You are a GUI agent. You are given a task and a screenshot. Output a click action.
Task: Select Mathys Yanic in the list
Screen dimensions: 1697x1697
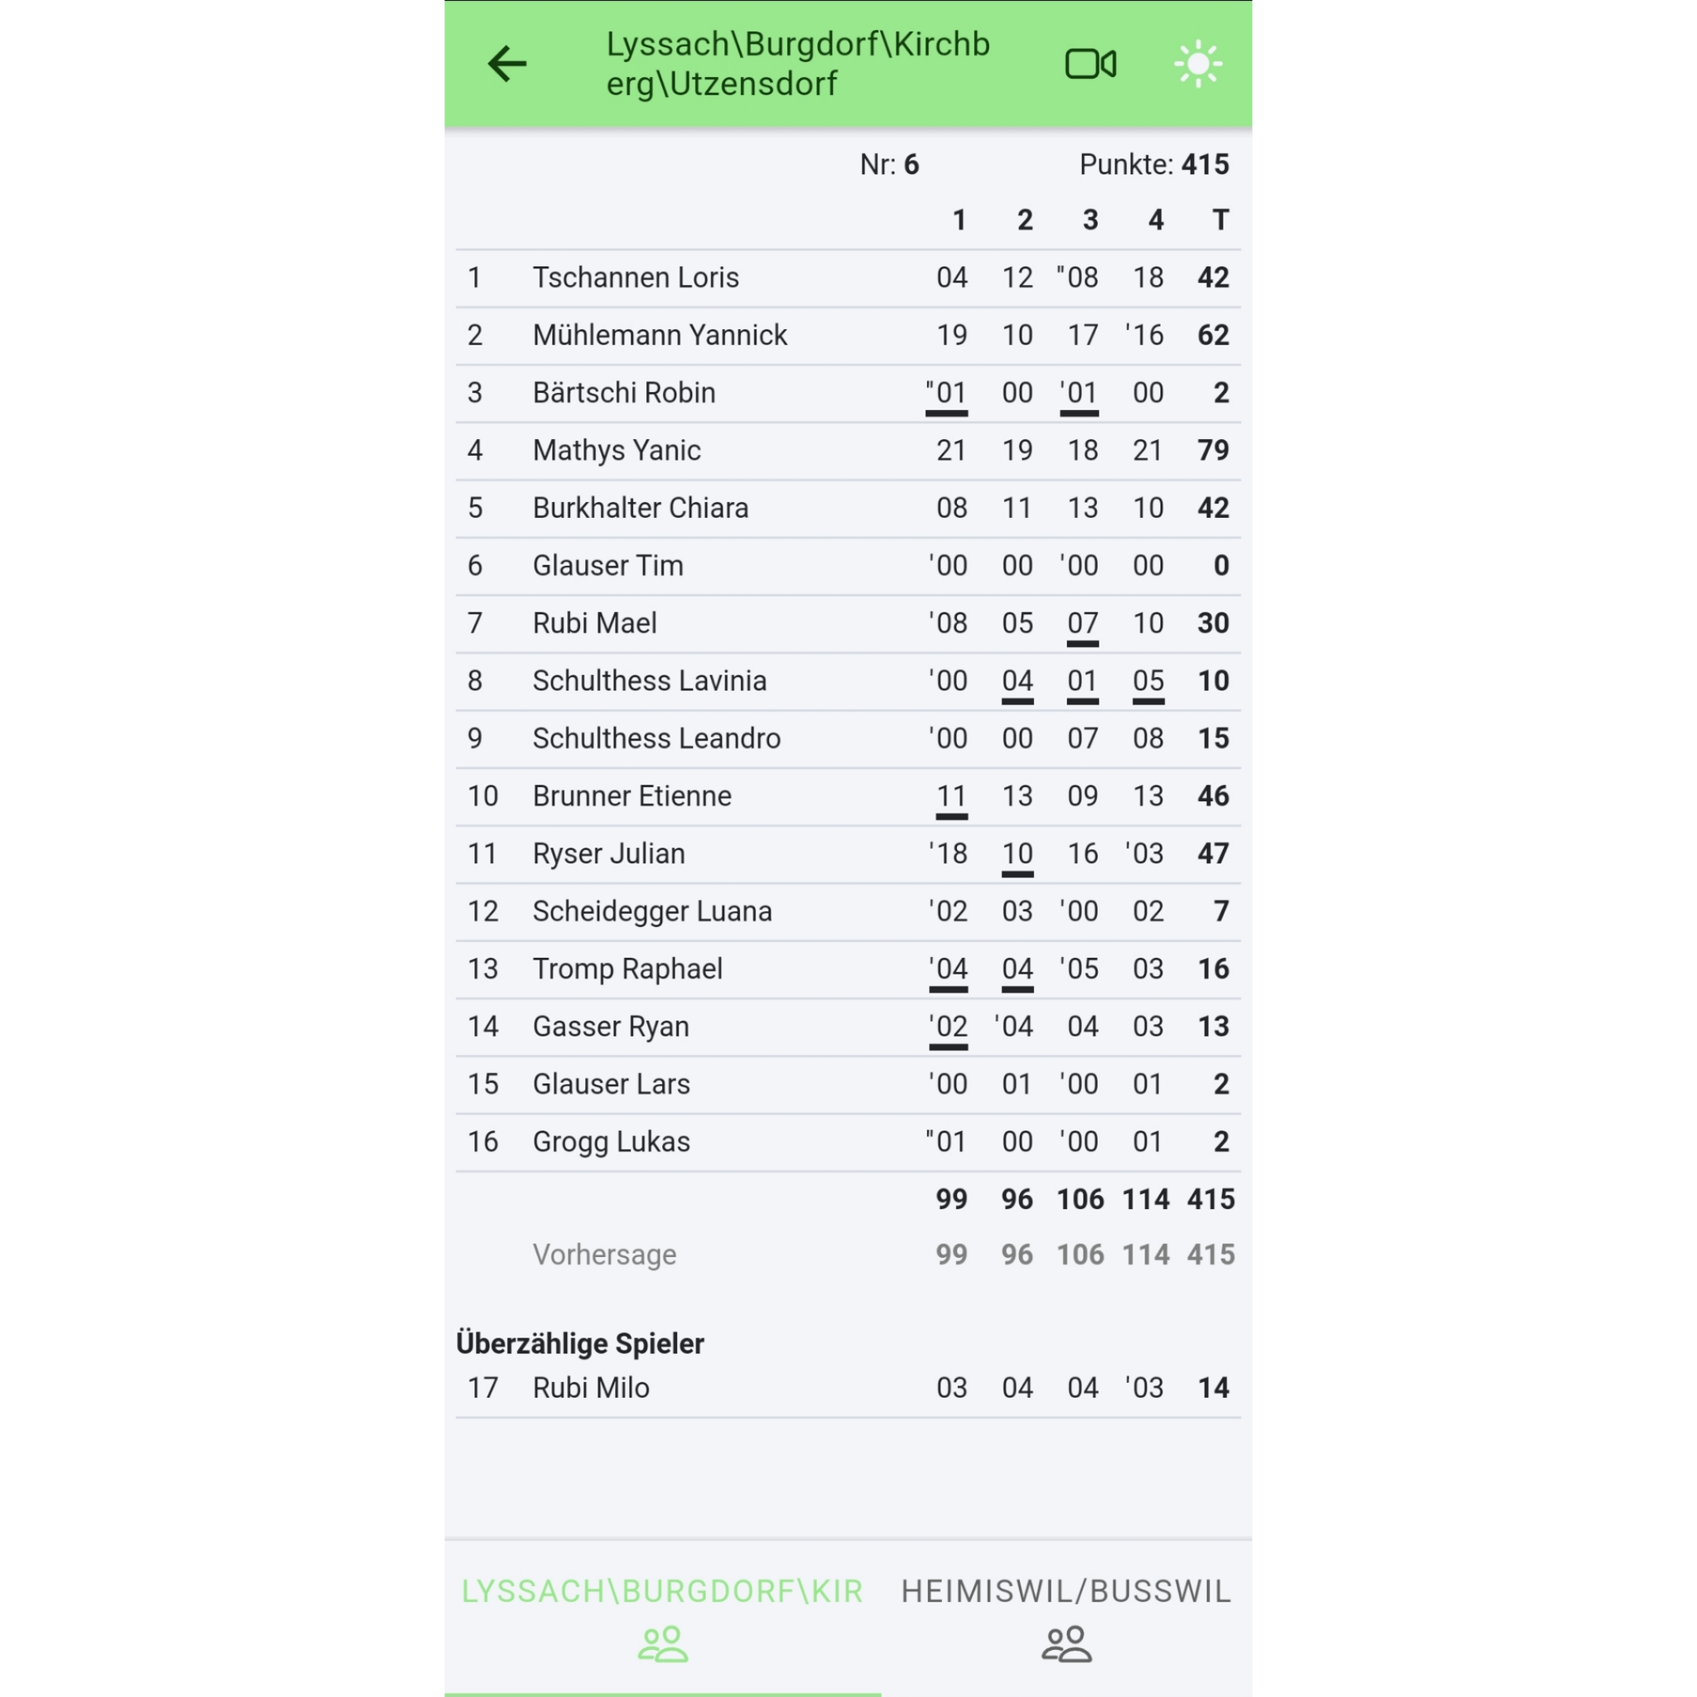pos(848,451)
